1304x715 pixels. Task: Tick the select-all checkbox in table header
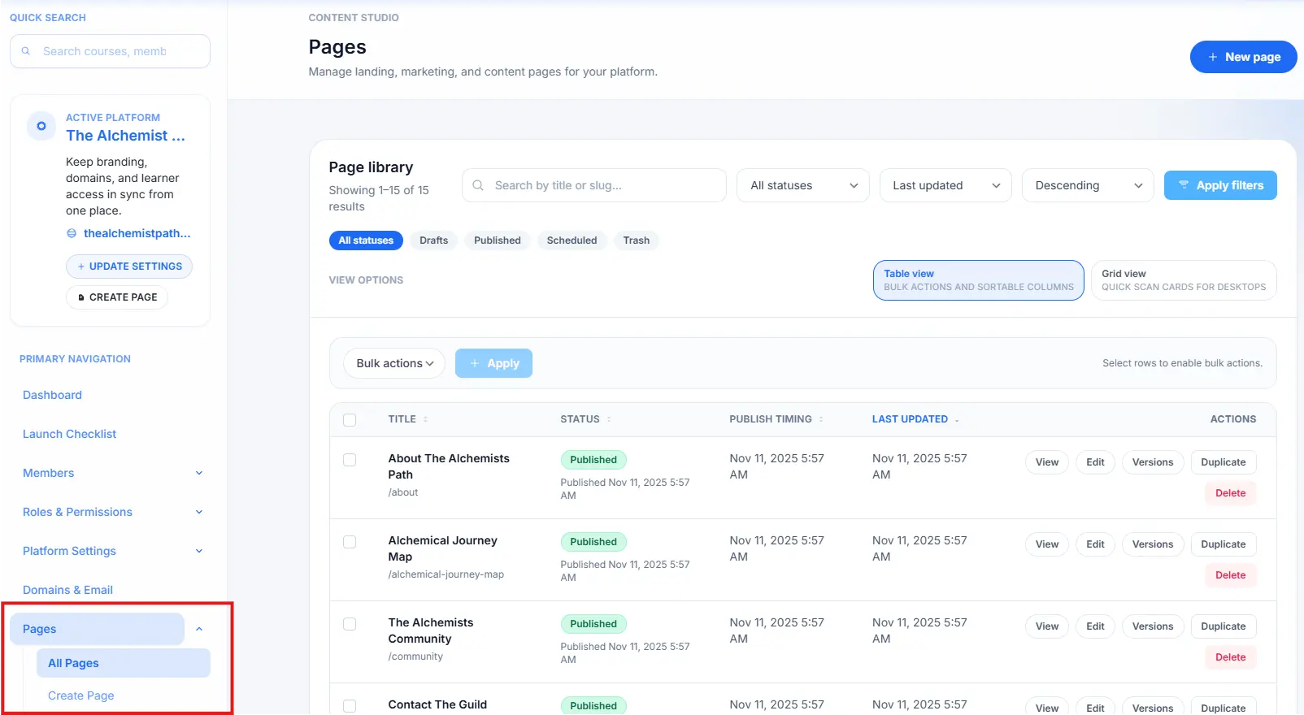350,420
